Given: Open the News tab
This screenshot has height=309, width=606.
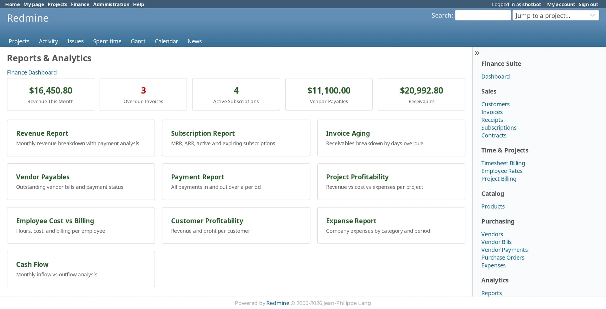Looking at the screenshot, I should click(194, 41).
